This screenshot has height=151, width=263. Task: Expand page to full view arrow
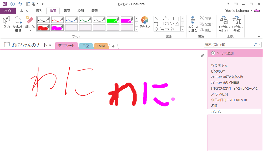coord(203,55)
